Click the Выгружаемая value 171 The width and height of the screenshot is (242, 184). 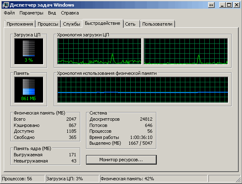coord(72,155)
